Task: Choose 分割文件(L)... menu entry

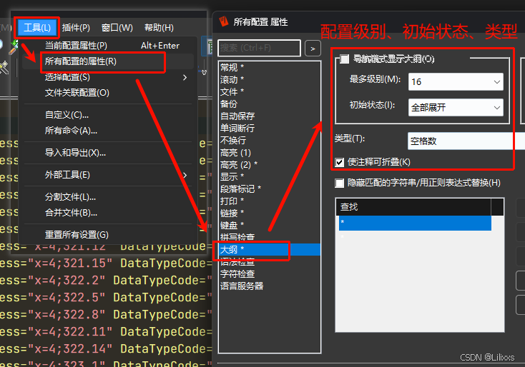Action: click(x=108, y=197)
